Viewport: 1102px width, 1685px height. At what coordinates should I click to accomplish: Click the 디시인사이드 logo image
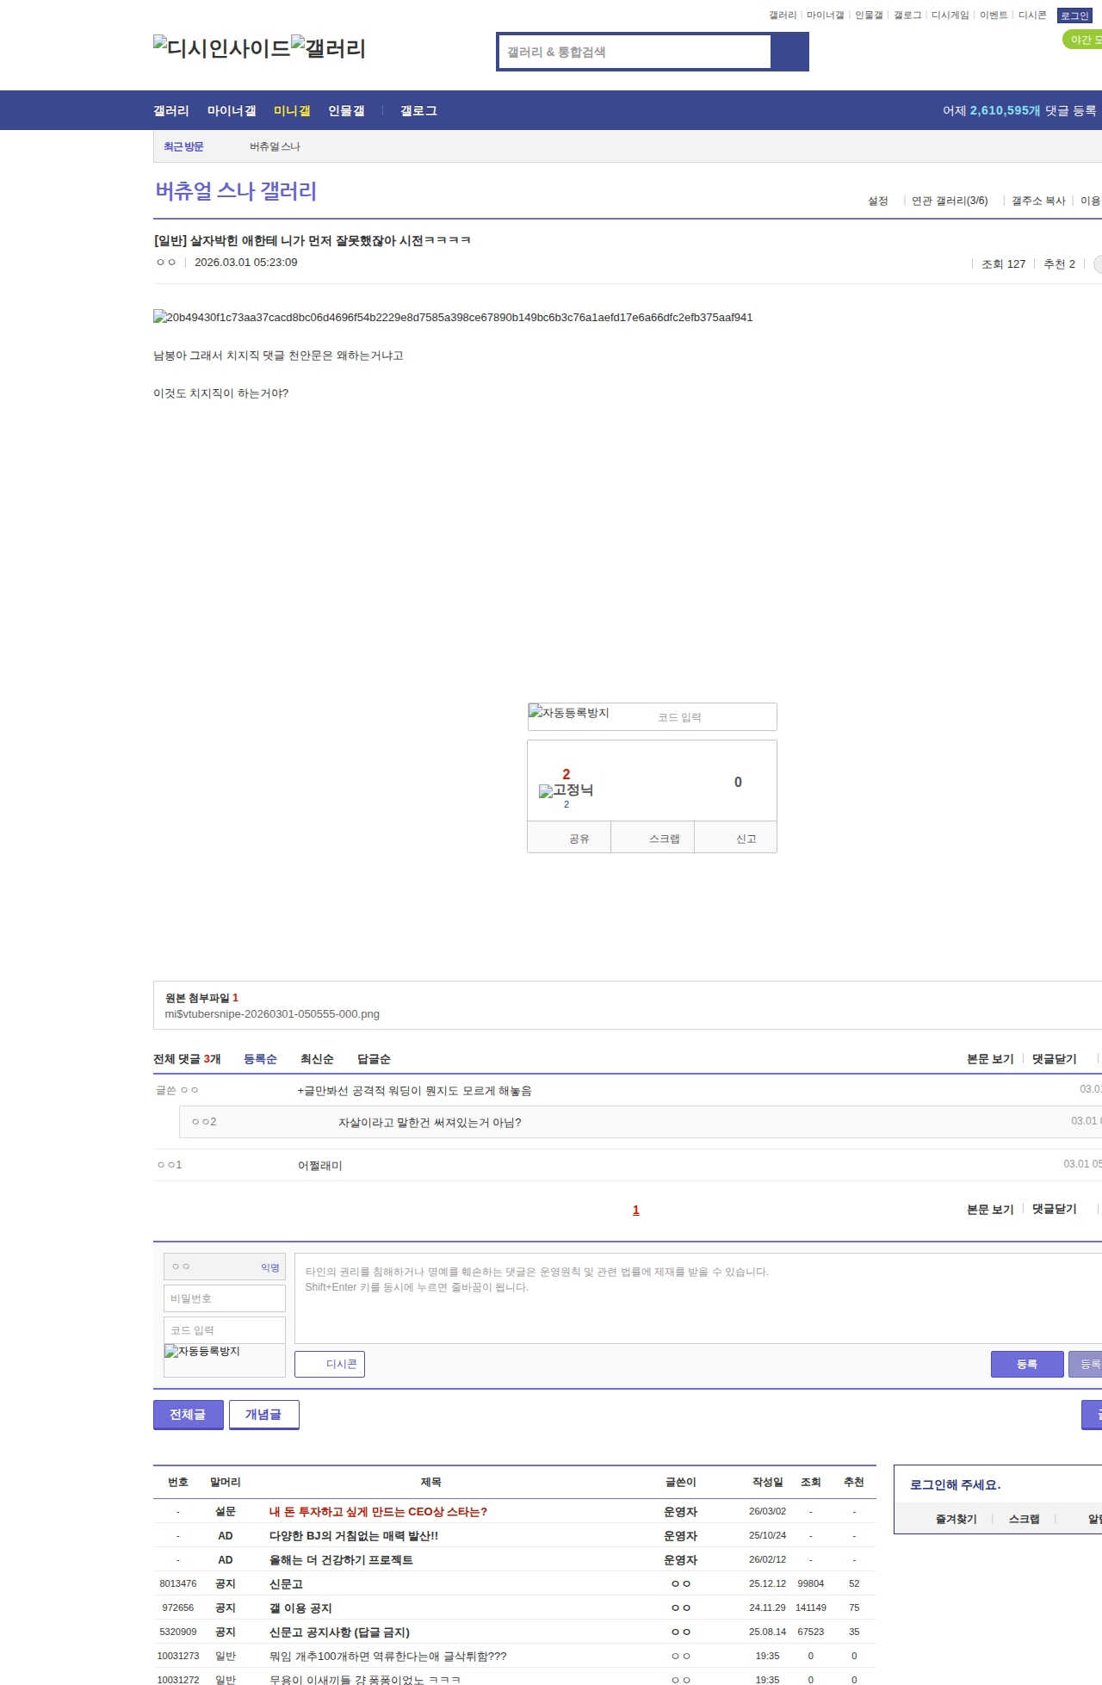tap(222, 47)
